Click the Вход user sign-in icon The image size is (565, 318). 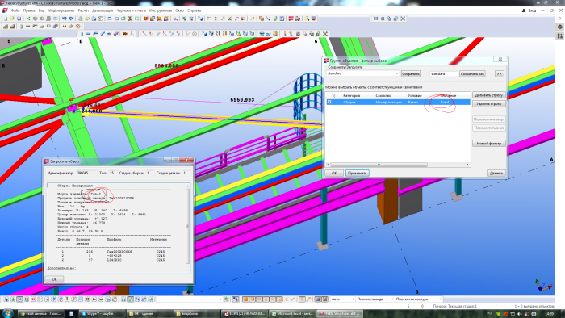(x=524, y=10)
